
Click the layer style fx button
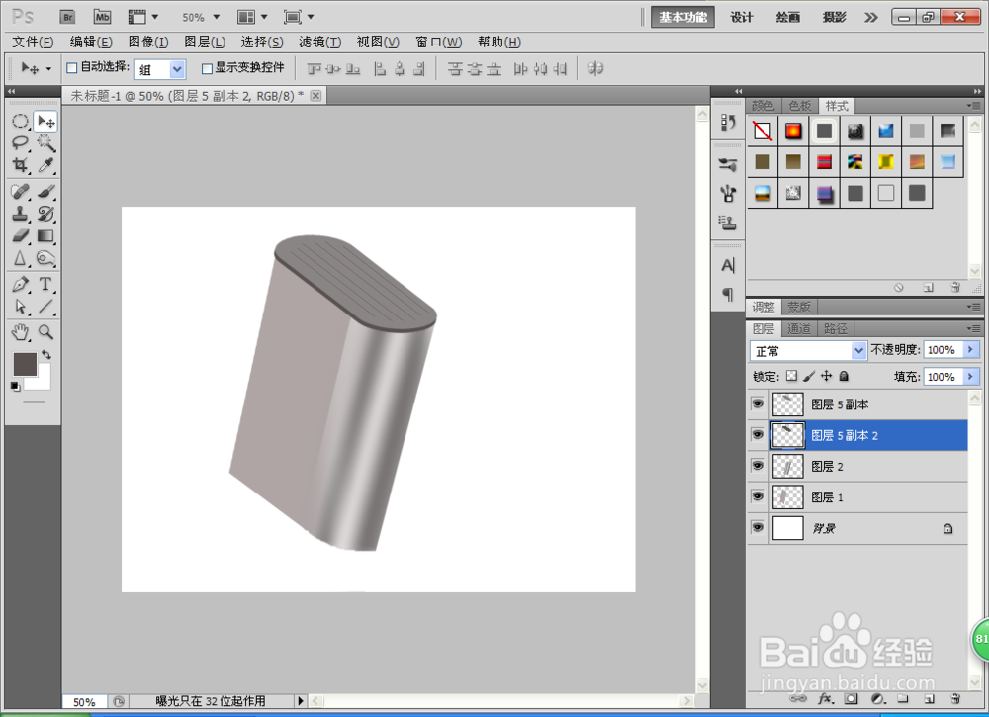click(x=826, y=699)
